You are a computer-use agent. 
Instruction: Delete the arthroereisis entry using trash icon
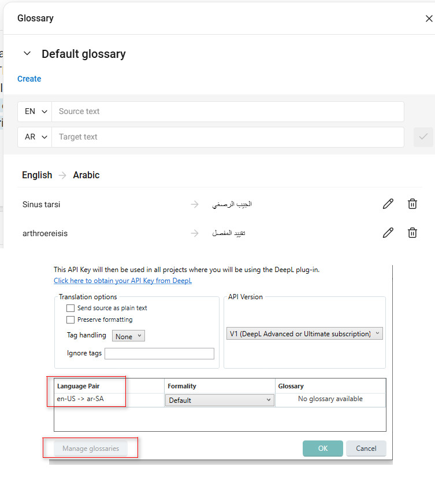(x=412, y=233)
